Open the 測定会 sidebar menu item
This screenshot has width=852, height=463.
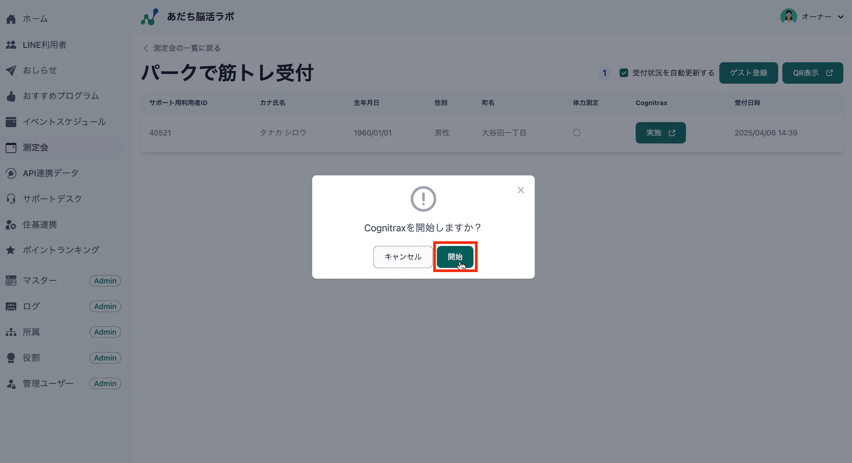click(x=36, y=147)
